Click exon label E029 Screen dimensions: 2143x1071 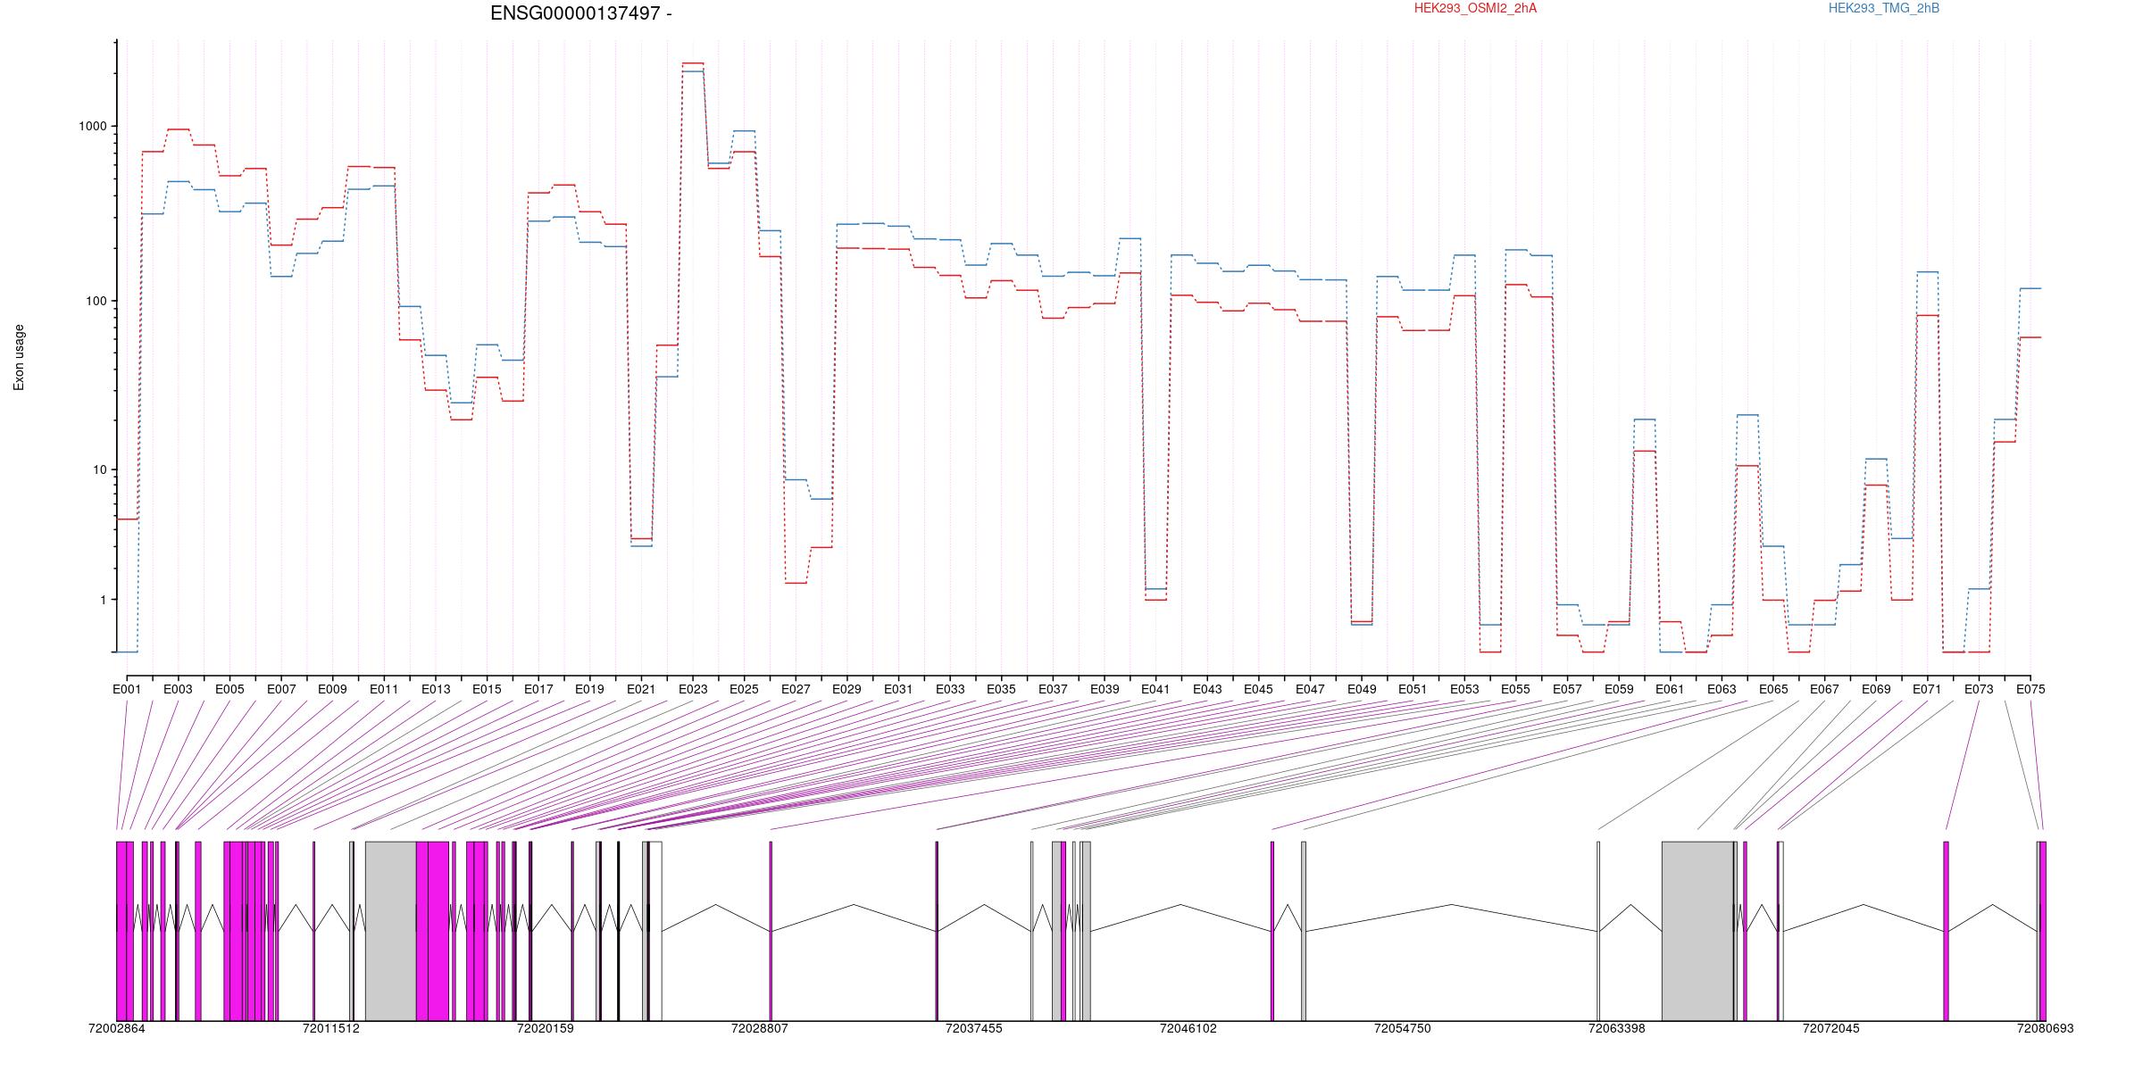846,689
